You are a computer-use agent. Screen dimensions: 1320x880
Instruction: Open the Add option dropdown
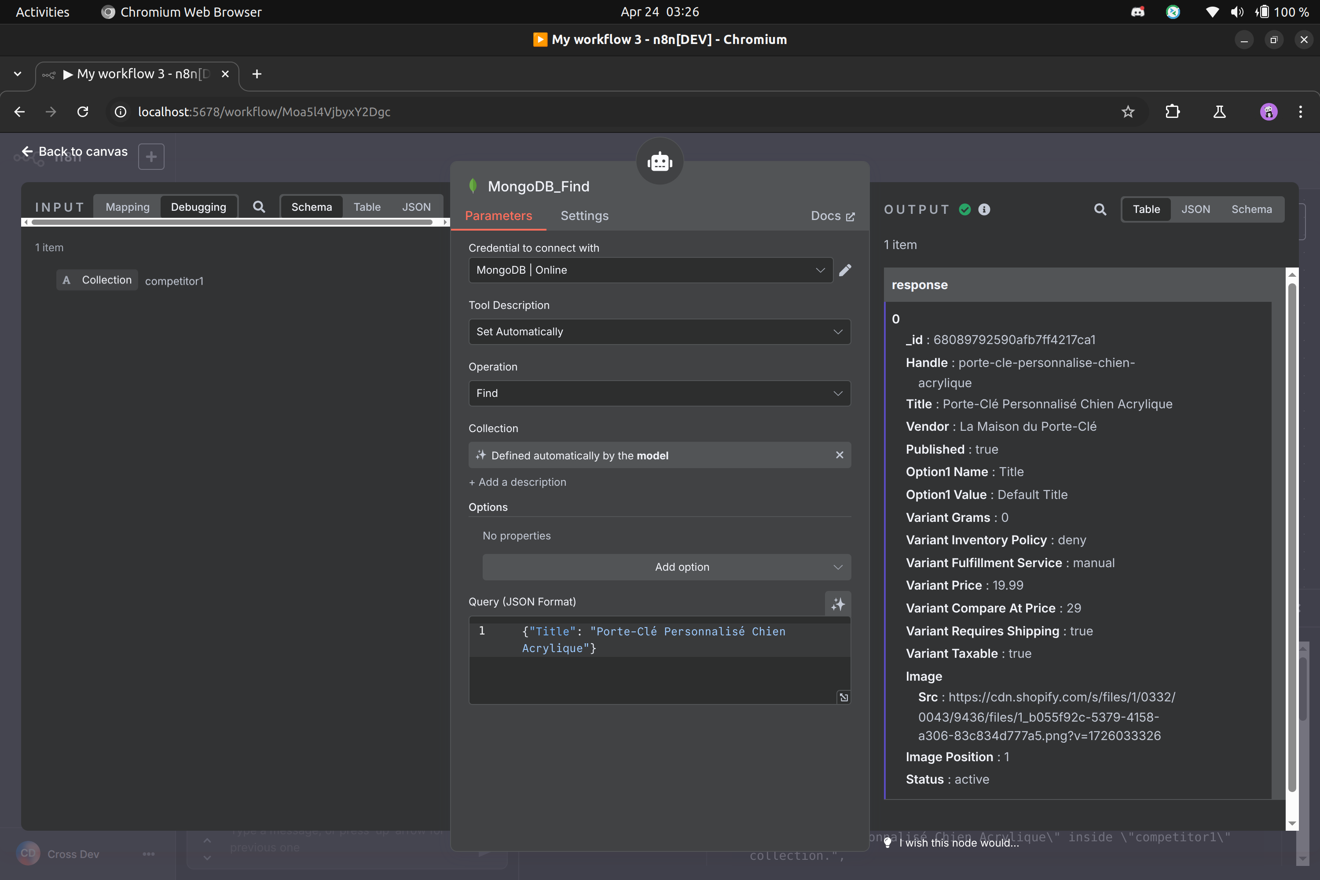pyautogui.click(x=666, y=567)
